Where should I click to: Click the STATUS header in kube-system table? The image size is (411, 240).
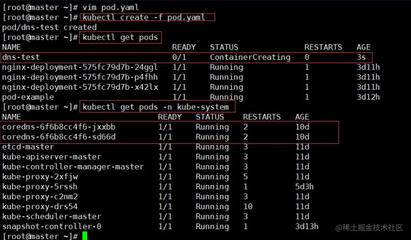210,117
